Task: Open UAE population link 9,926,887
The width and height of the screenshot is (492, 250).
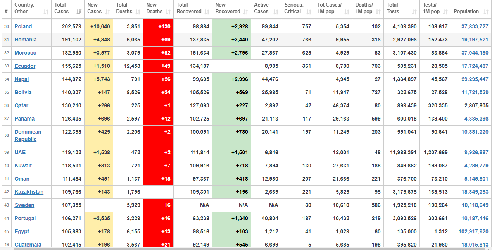Action: [476, 152]
